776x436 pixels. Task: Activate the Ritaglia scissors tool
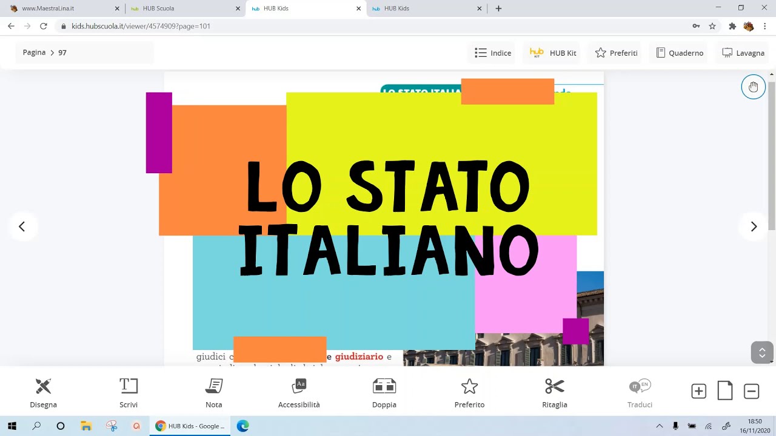555,393
